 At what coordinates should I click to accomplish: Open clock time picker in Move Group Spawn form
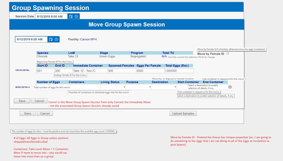coord(56,39)
